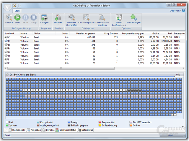
Task: Click the scroll left arrow of drive list
Action: point(5,68)
